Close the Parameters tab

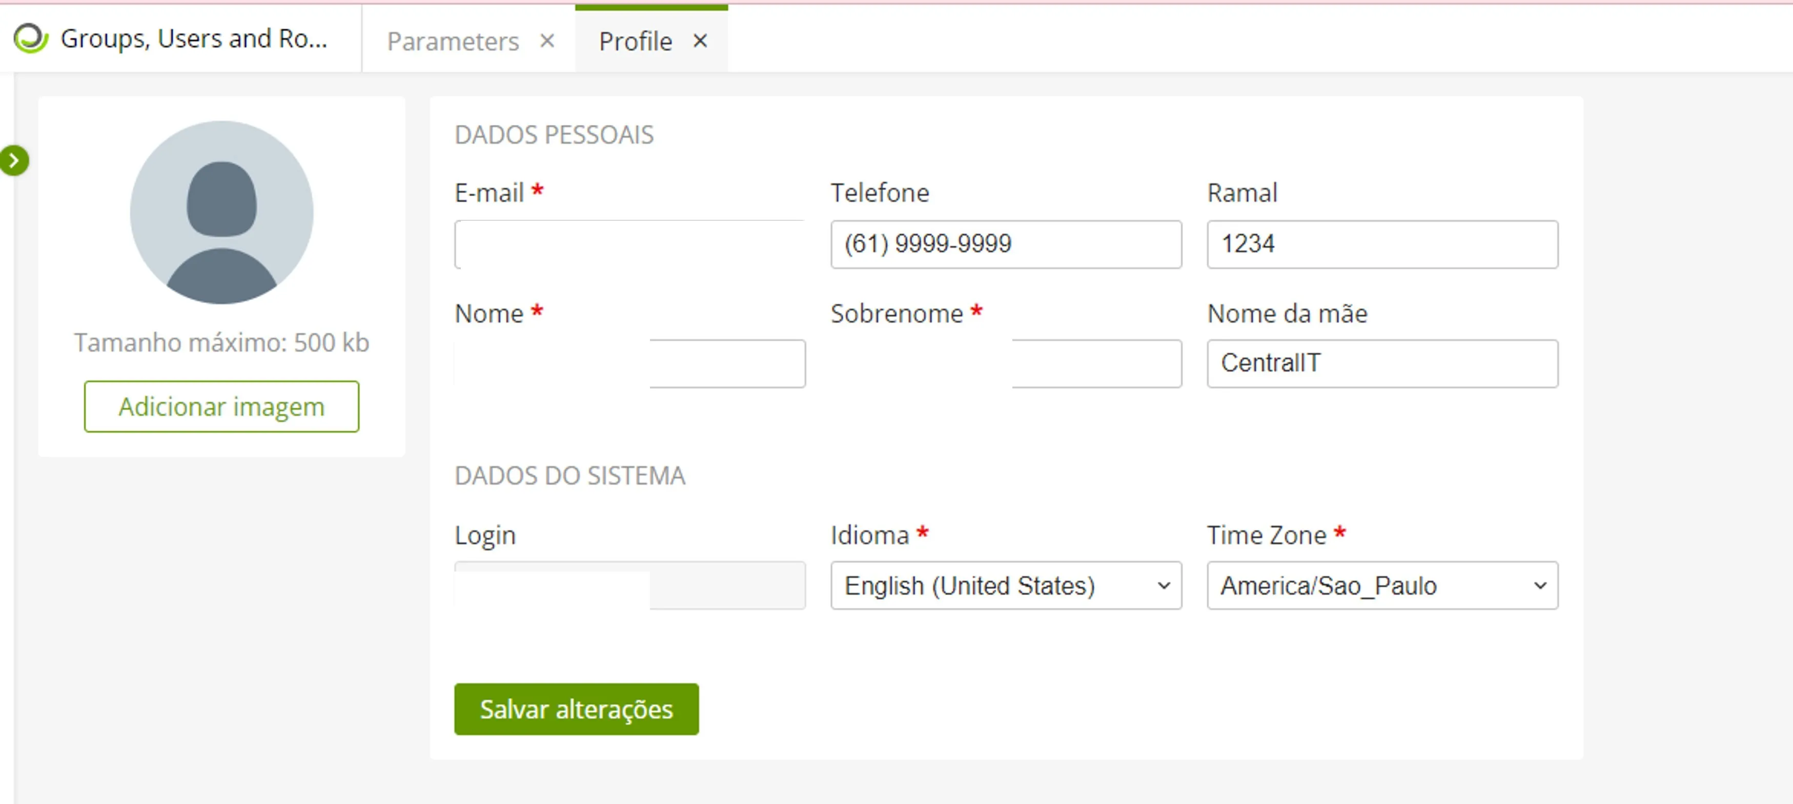pos(547,41)
